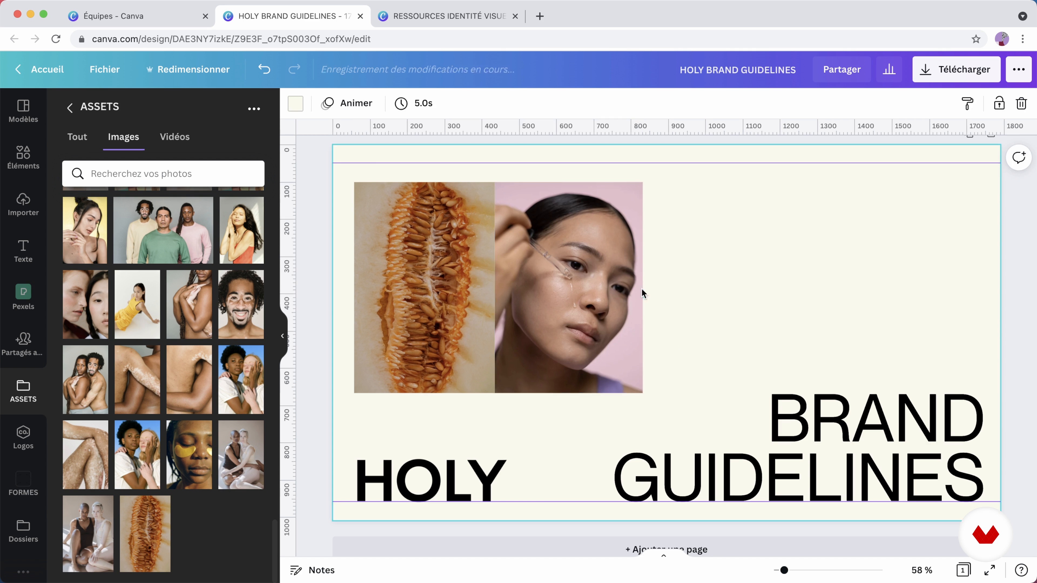Go back from ASSETS folder
This screenshot has width=1037, height=583.
pyautogui.click(x=70, y=108)
